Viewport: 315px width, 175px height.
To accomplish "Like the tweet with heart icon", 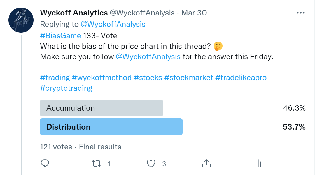I will pyautogui.click(x=151, y=164).
